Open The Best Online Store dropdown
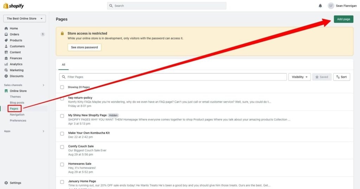Screen dimensions: 360x189 click(x=24, y=18)
